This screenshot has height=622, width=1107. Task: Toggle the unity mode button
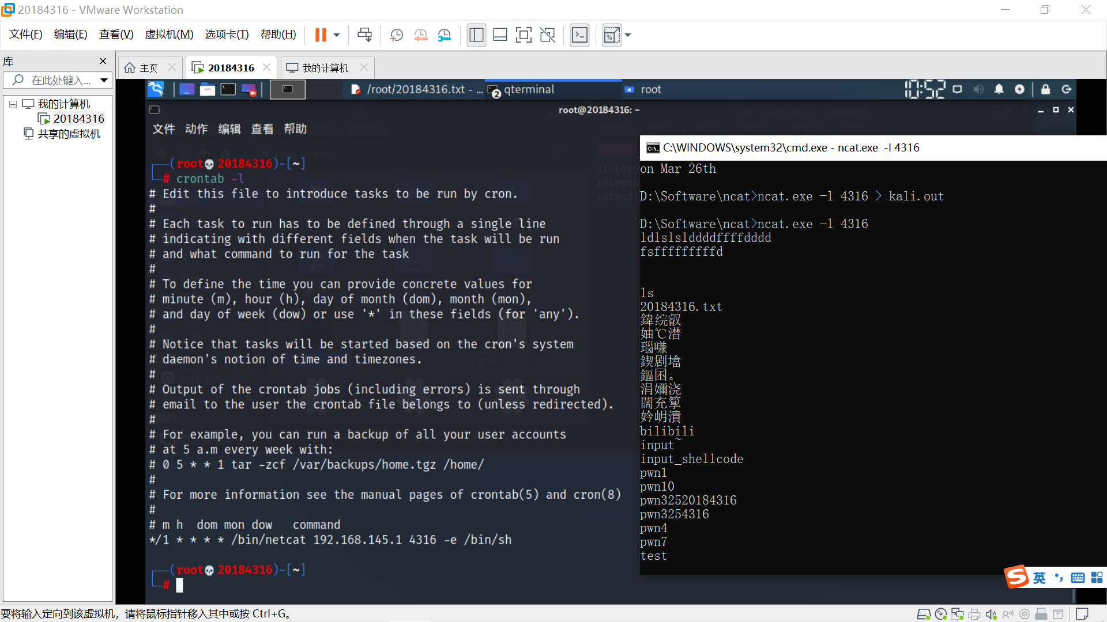click(547, 35)
